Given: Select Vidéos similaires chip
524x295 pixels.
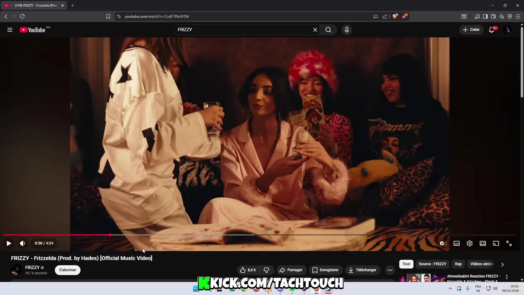Looking at the screenshot, I should (x=482, y=264).
